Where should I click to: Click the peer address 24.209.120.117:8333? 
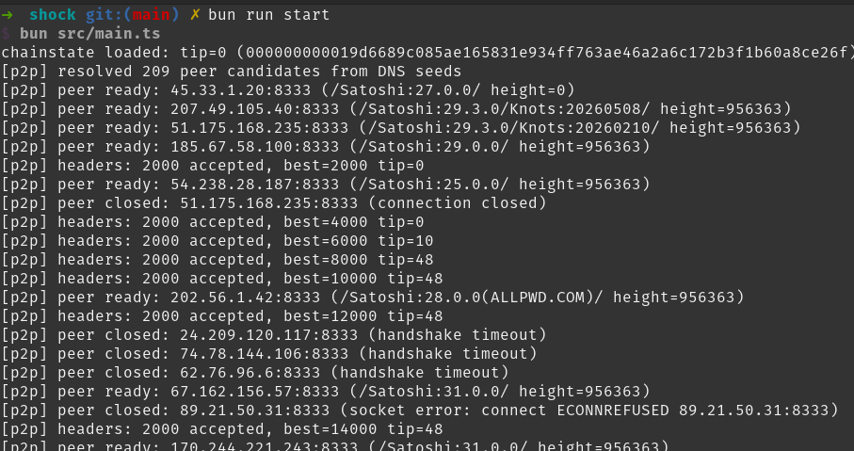269,335
